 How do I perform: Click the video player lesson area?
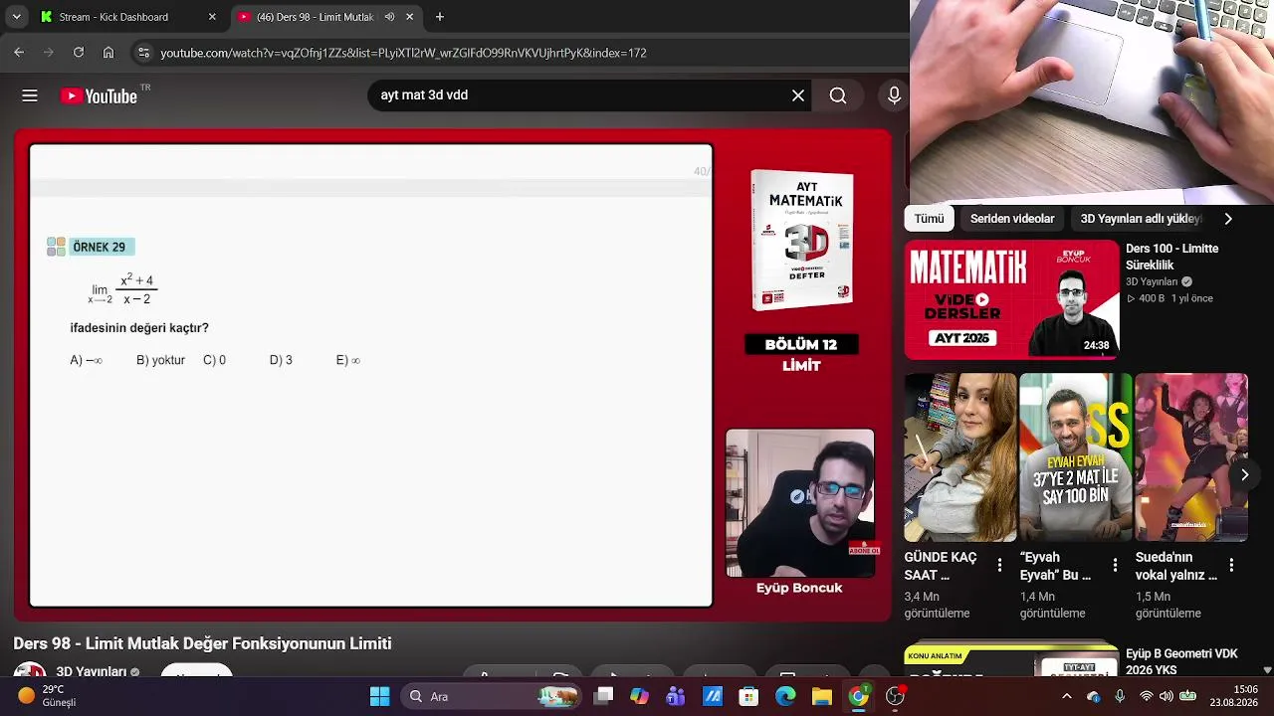[370, 375]
